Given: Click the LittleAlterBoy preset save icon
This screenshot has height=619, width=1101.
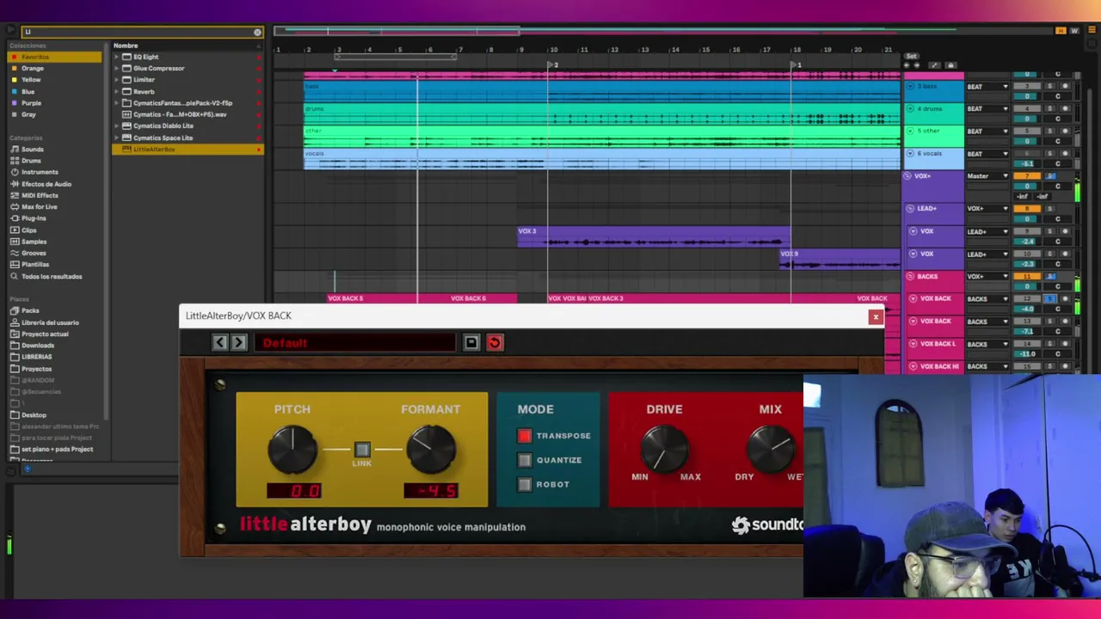Looking at the screenshot, I should pyautogui.click(x=471, y=343).
